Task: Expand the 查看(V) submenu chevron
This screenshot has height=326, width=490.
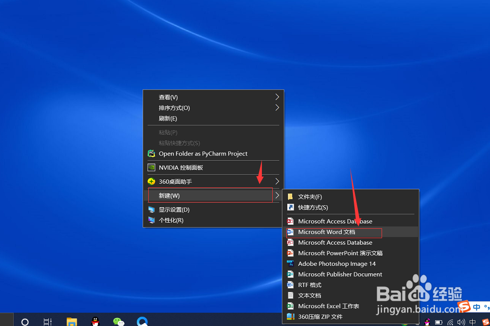Action: [277, 97]
